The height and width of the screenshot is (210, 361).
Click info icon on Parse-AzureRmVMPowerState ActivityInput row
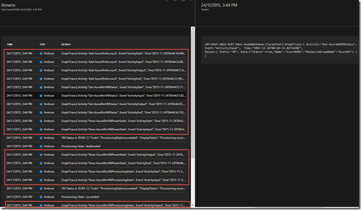(41, 130)
